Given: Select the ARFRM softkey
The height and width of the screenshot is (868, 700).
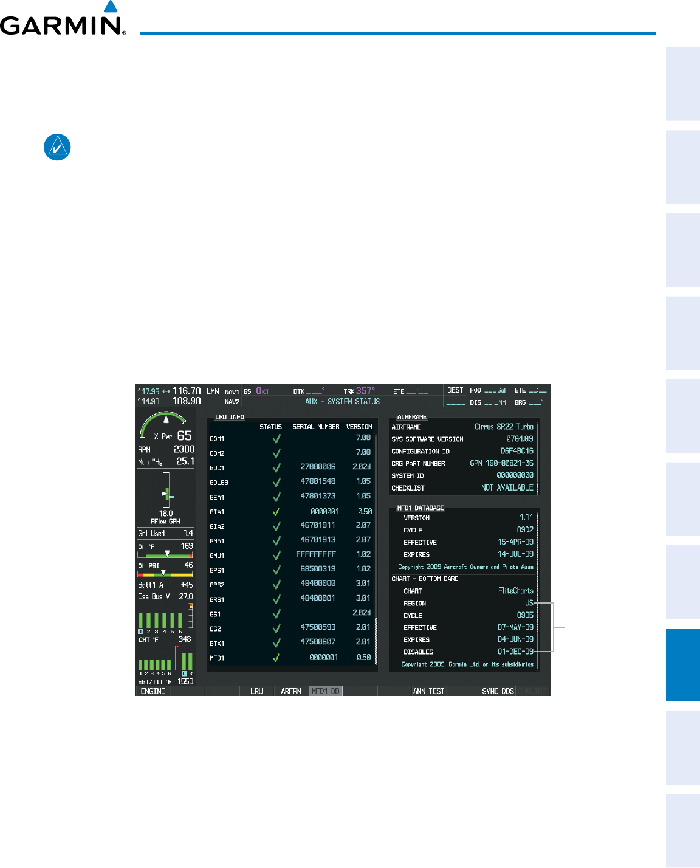Looking at the screenshot, I should 291,691.
